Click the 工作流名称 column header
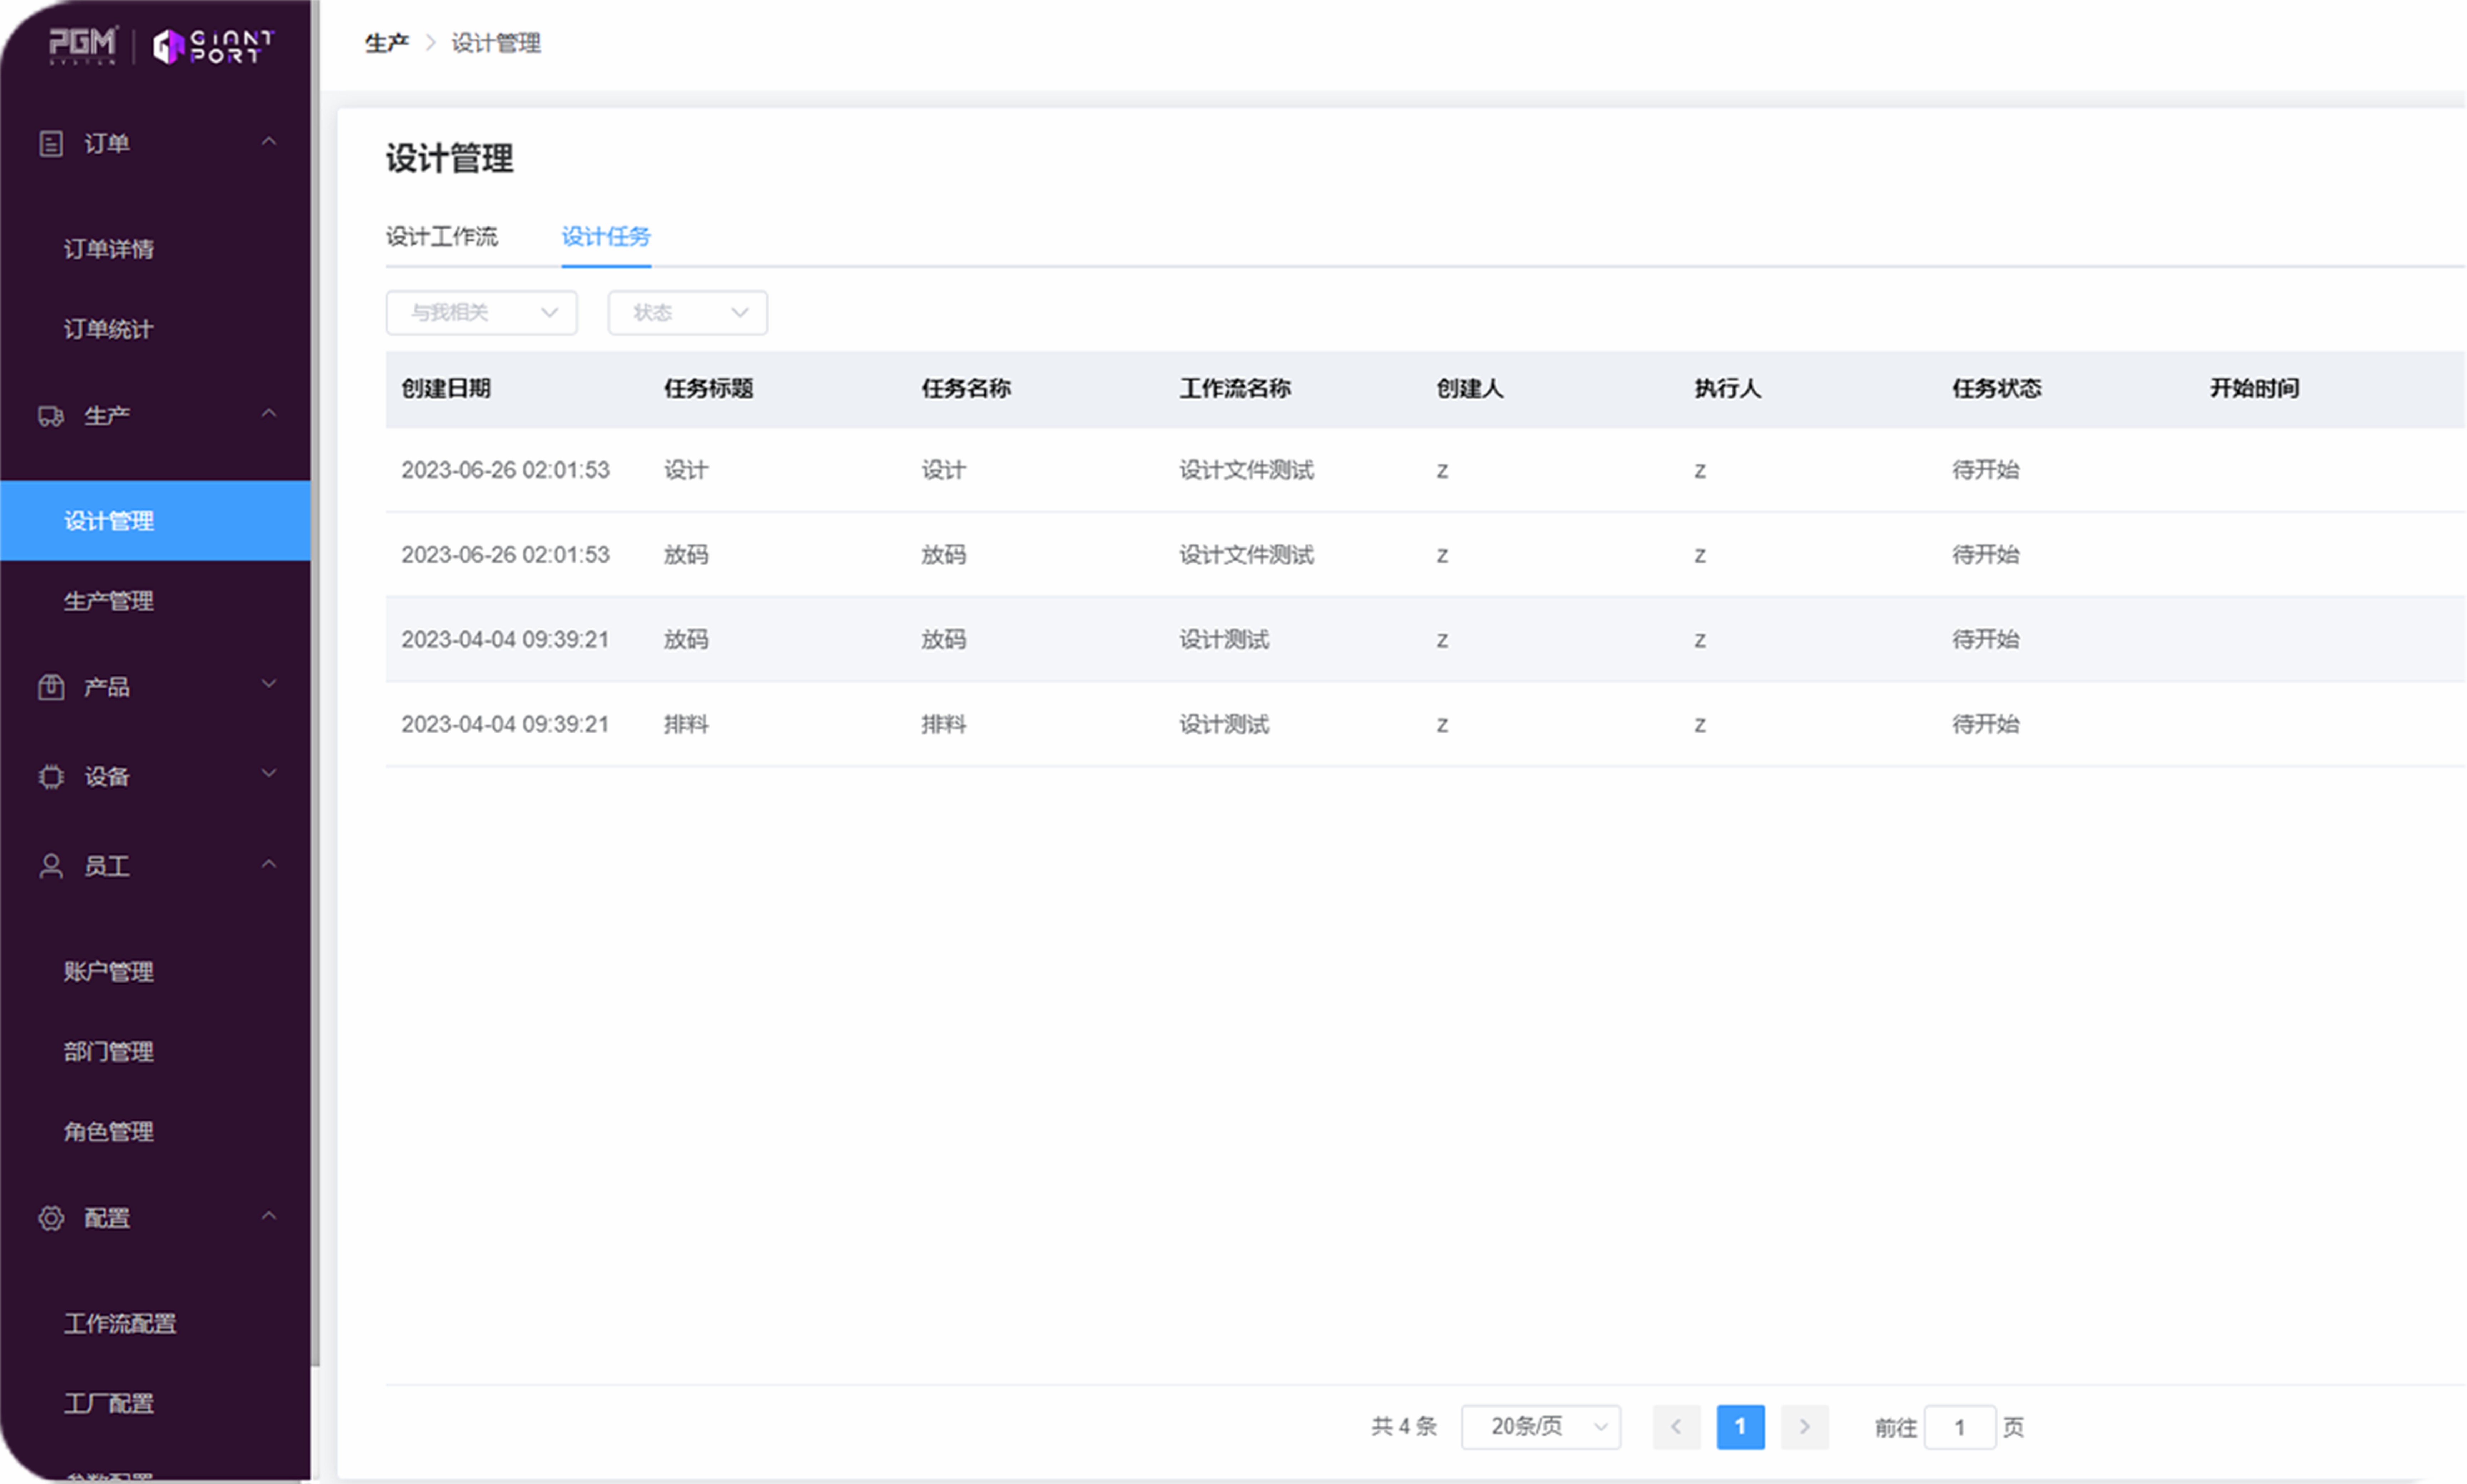Screen dimensions: 2467x1484 [x=1235, y=389]
